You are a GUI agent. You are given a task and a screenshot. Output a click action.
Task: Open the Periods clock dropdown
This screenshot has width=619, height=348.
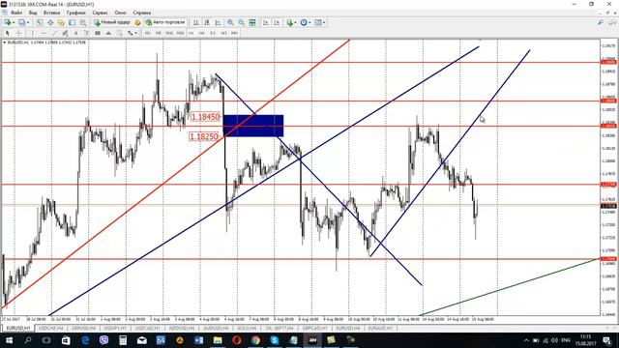[x=306, y=22]
